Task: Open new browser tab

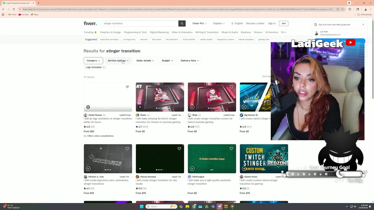Action: (x=38, y=3)
